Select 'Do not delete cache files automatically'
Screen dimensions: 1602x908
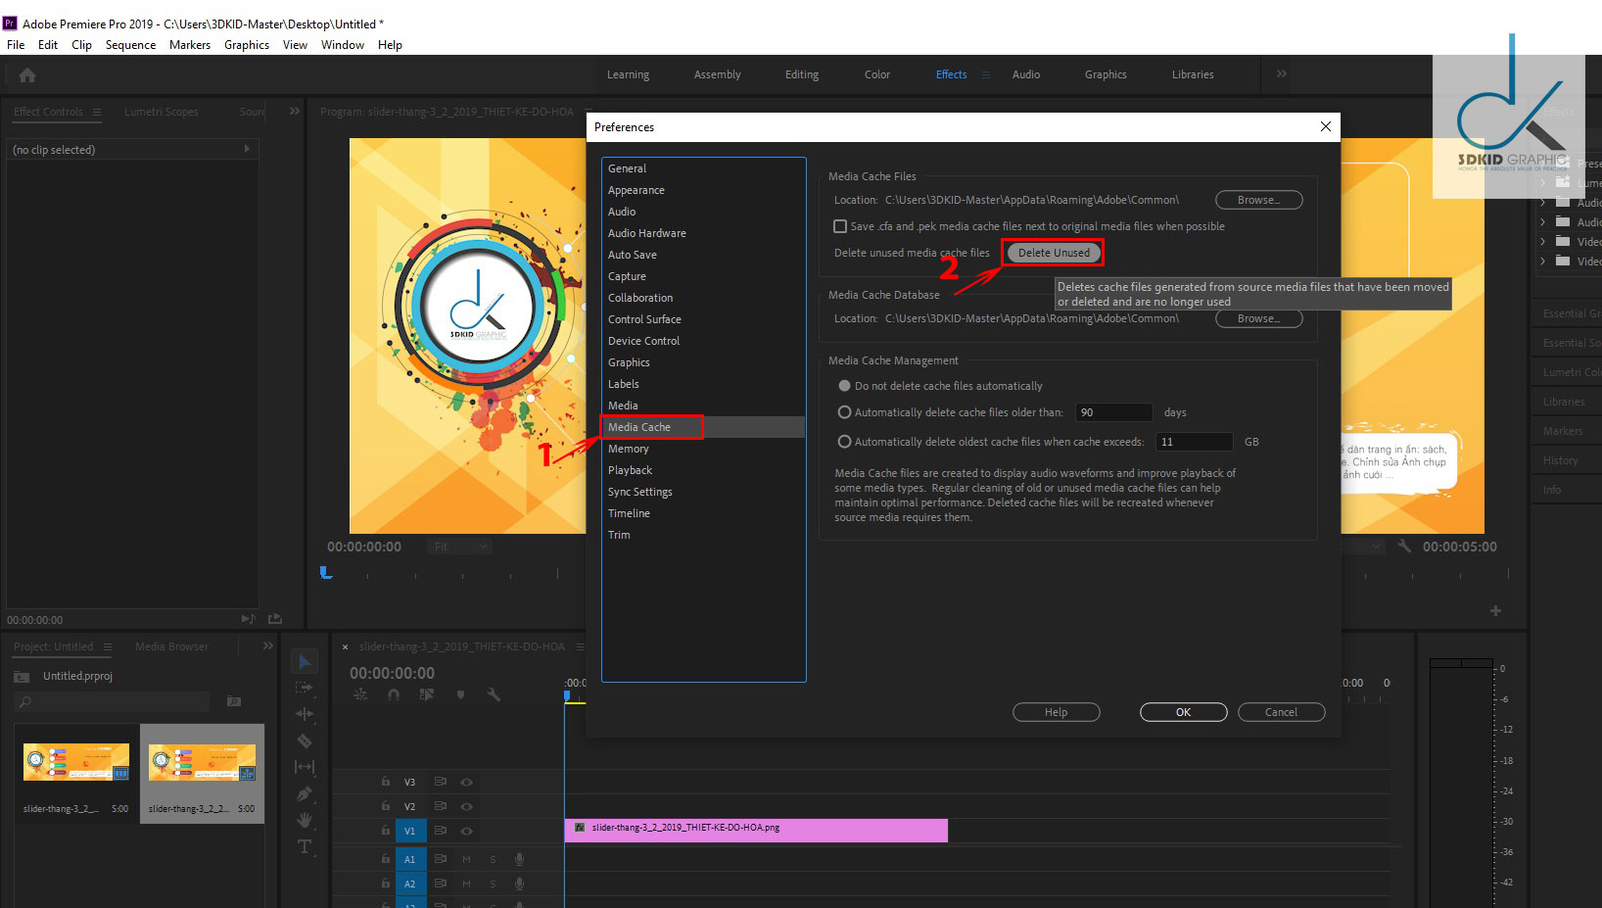[844, 386]
